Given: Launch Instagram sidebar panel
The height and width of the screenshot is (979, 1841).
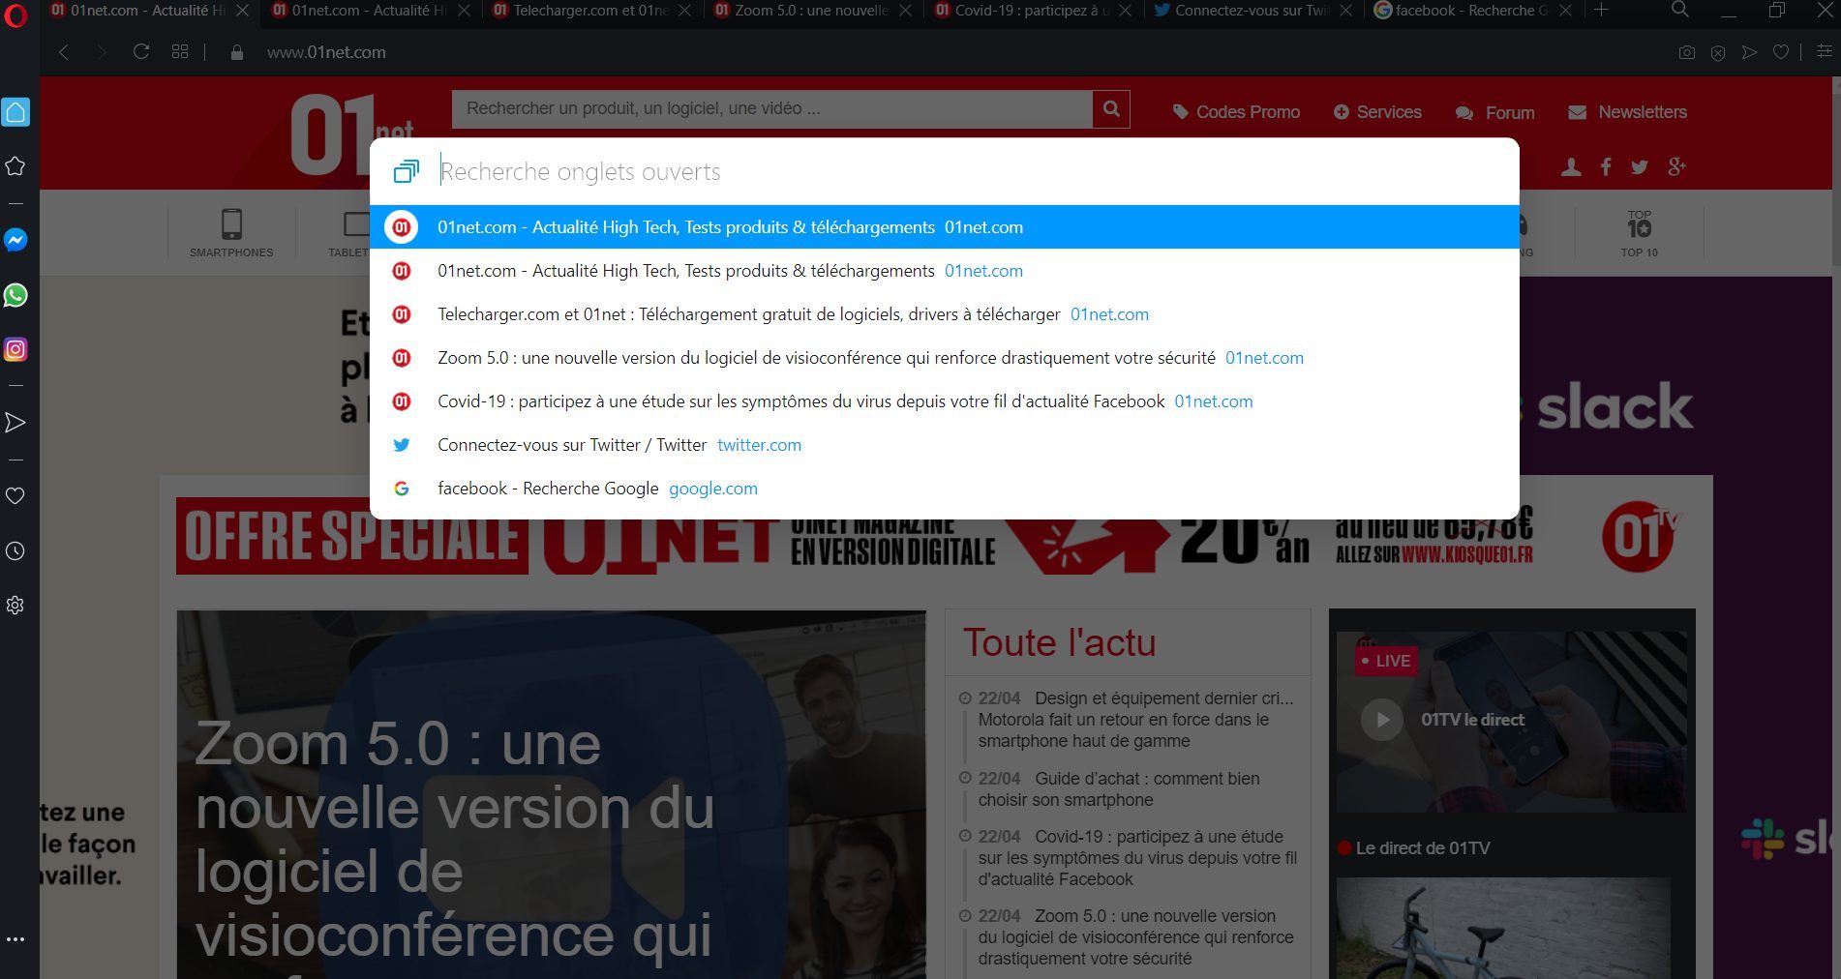Looking at the screenshot, I should click(15, 349).
